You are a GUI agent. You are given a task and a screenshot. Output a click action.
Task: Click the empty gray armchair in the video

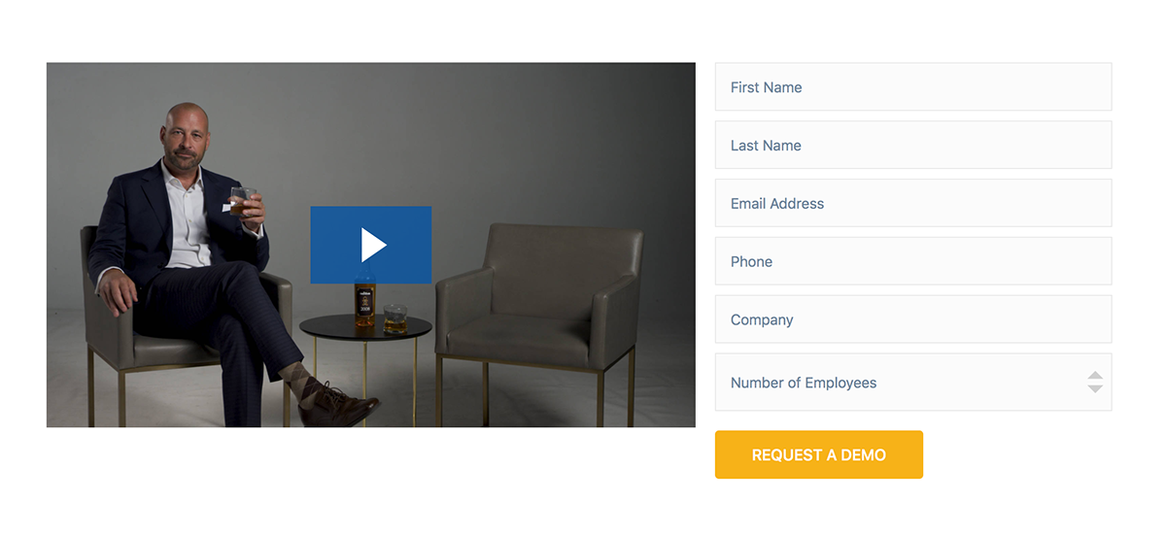[x=539, y=311]
